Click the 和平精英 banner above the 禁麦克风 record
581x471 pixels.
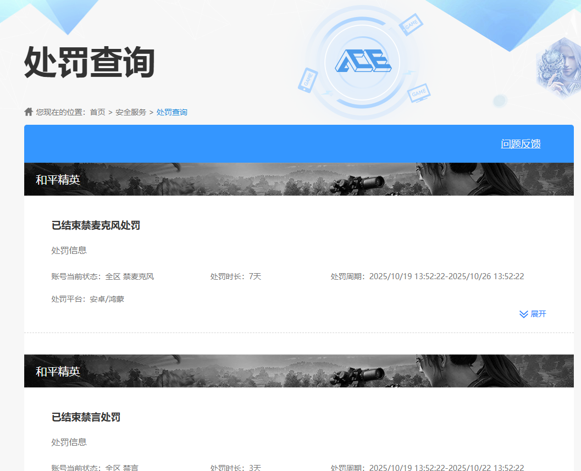point(298,179)
